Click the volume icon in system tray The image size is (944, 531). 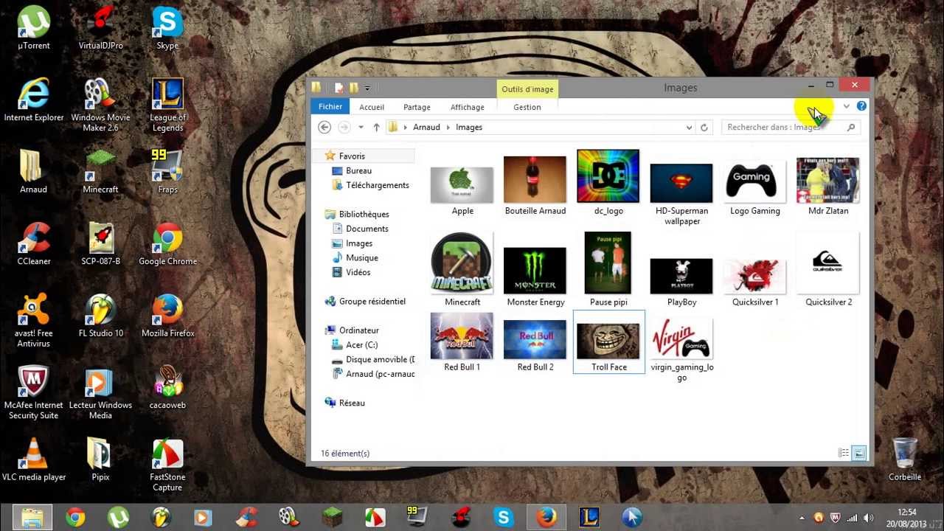868,518
